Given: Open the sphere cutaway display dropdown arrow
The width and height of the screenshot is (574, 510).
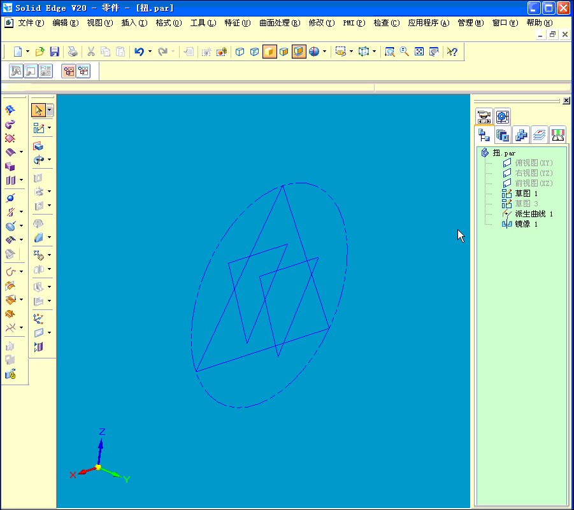Looking at the screenshot, I should [324, 52].
